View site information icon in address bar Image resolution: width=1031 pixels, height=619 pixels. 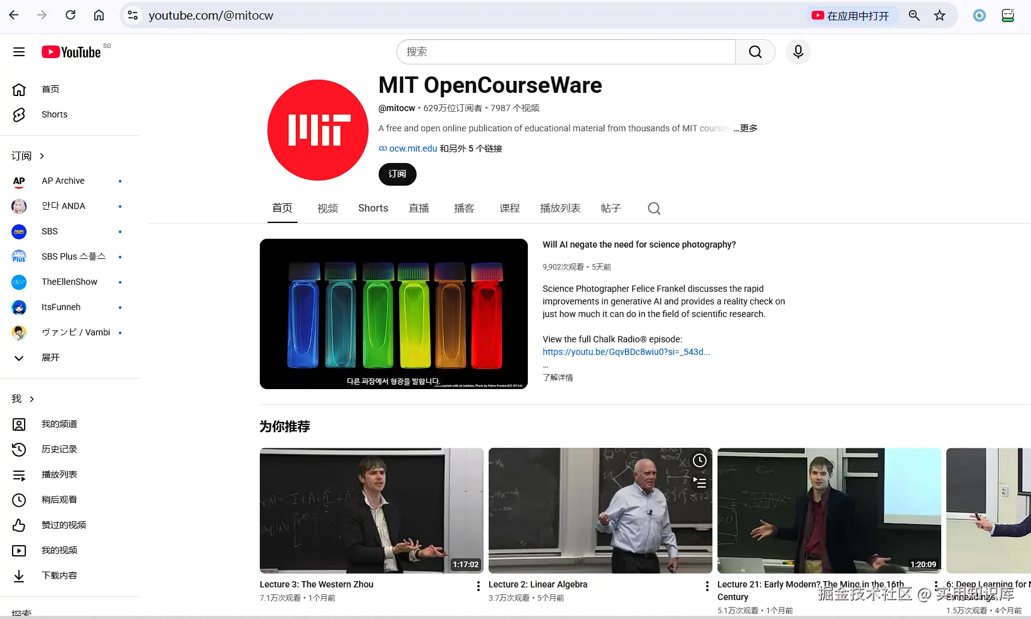pos(133,15)
